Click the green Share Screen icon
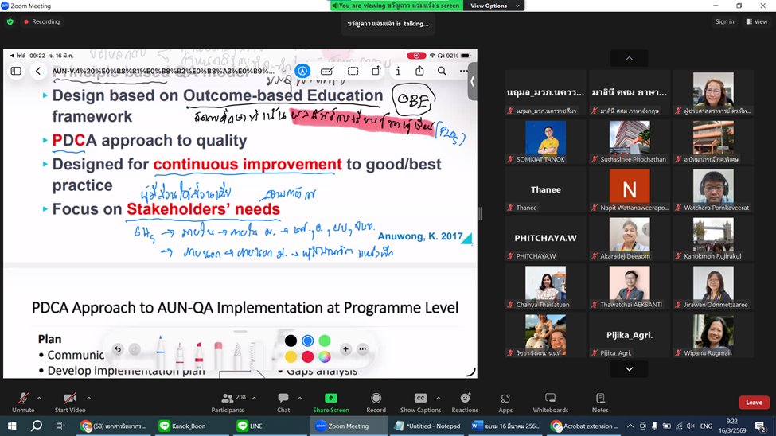776x436 pixels. click(330, 399)
